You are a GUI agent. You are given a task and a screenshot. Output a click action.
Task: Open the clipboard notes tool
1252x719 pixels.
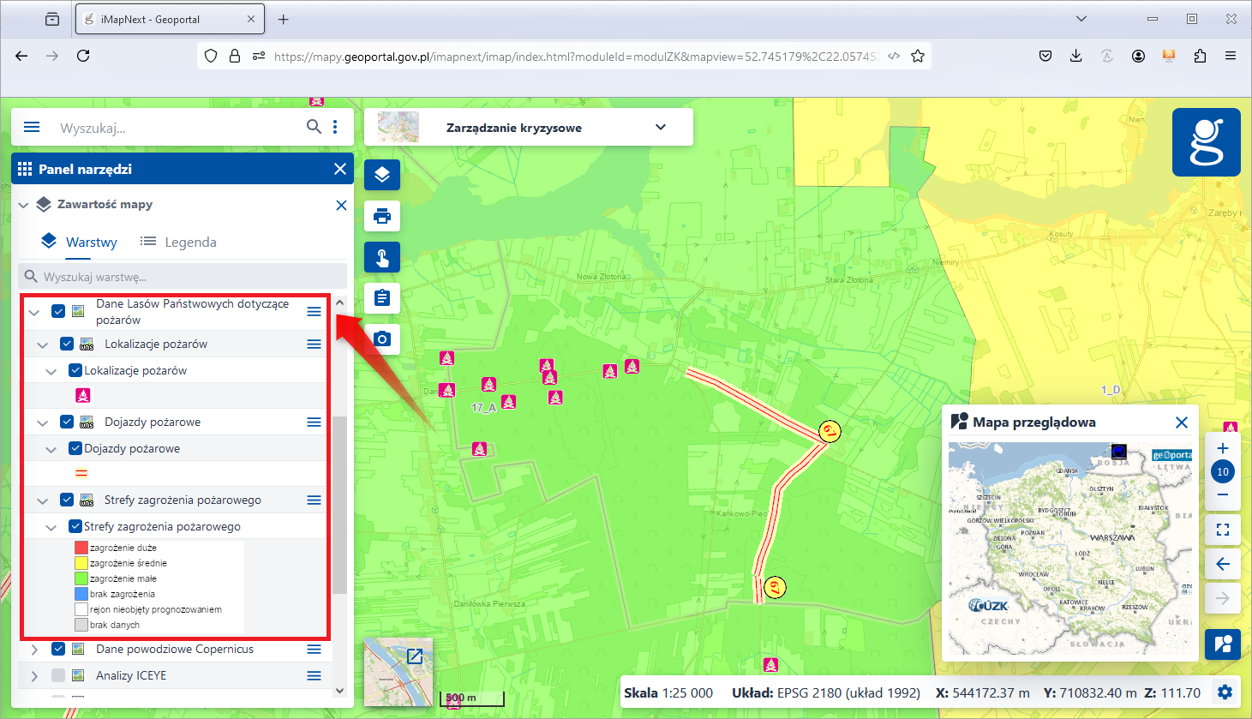(382, 298)
